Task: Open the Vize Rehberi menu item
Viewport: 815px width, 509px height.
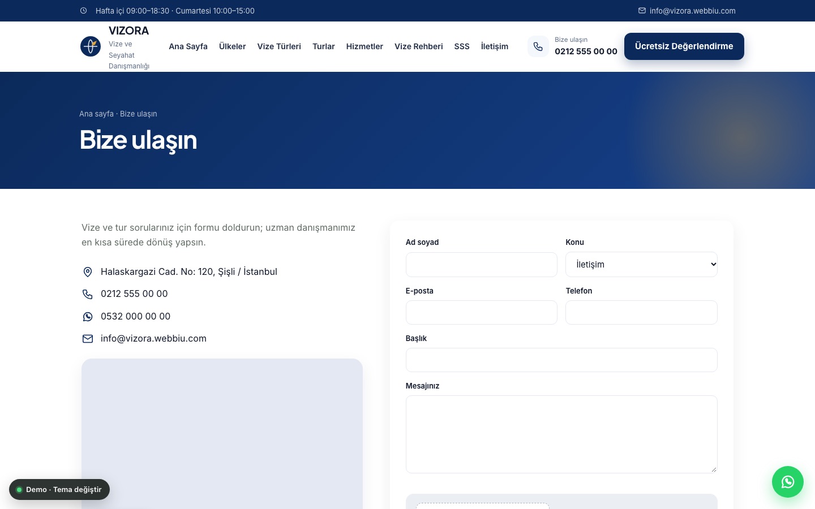Action: pyautogui.click(x=419, y=46)
